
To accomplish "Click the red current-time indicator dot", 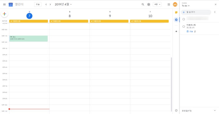I will (9, 109).
